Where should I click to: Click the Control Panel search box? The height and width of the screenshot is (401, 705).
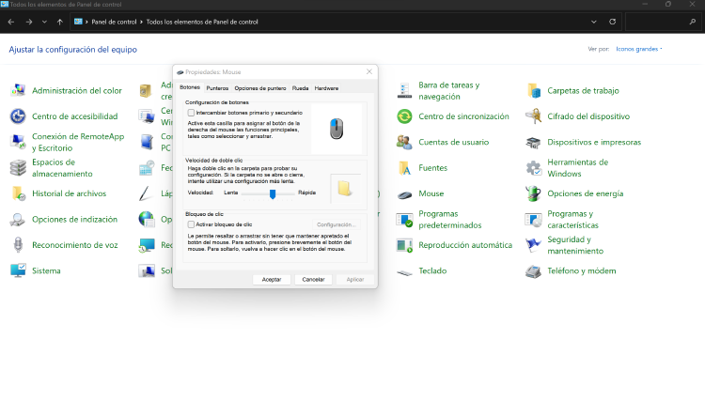(662, 20)
